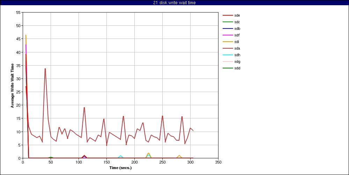Select the sda legend label
349x175 pixels.
click(237, 48)
